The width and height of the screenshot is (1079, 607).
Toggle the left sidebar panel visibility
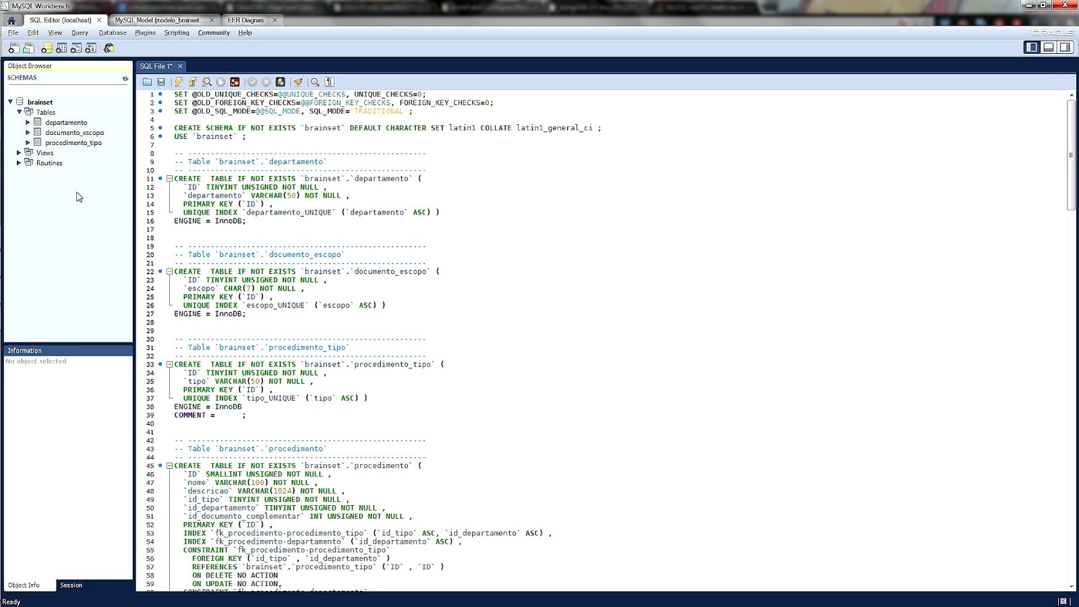point(1032,47)
